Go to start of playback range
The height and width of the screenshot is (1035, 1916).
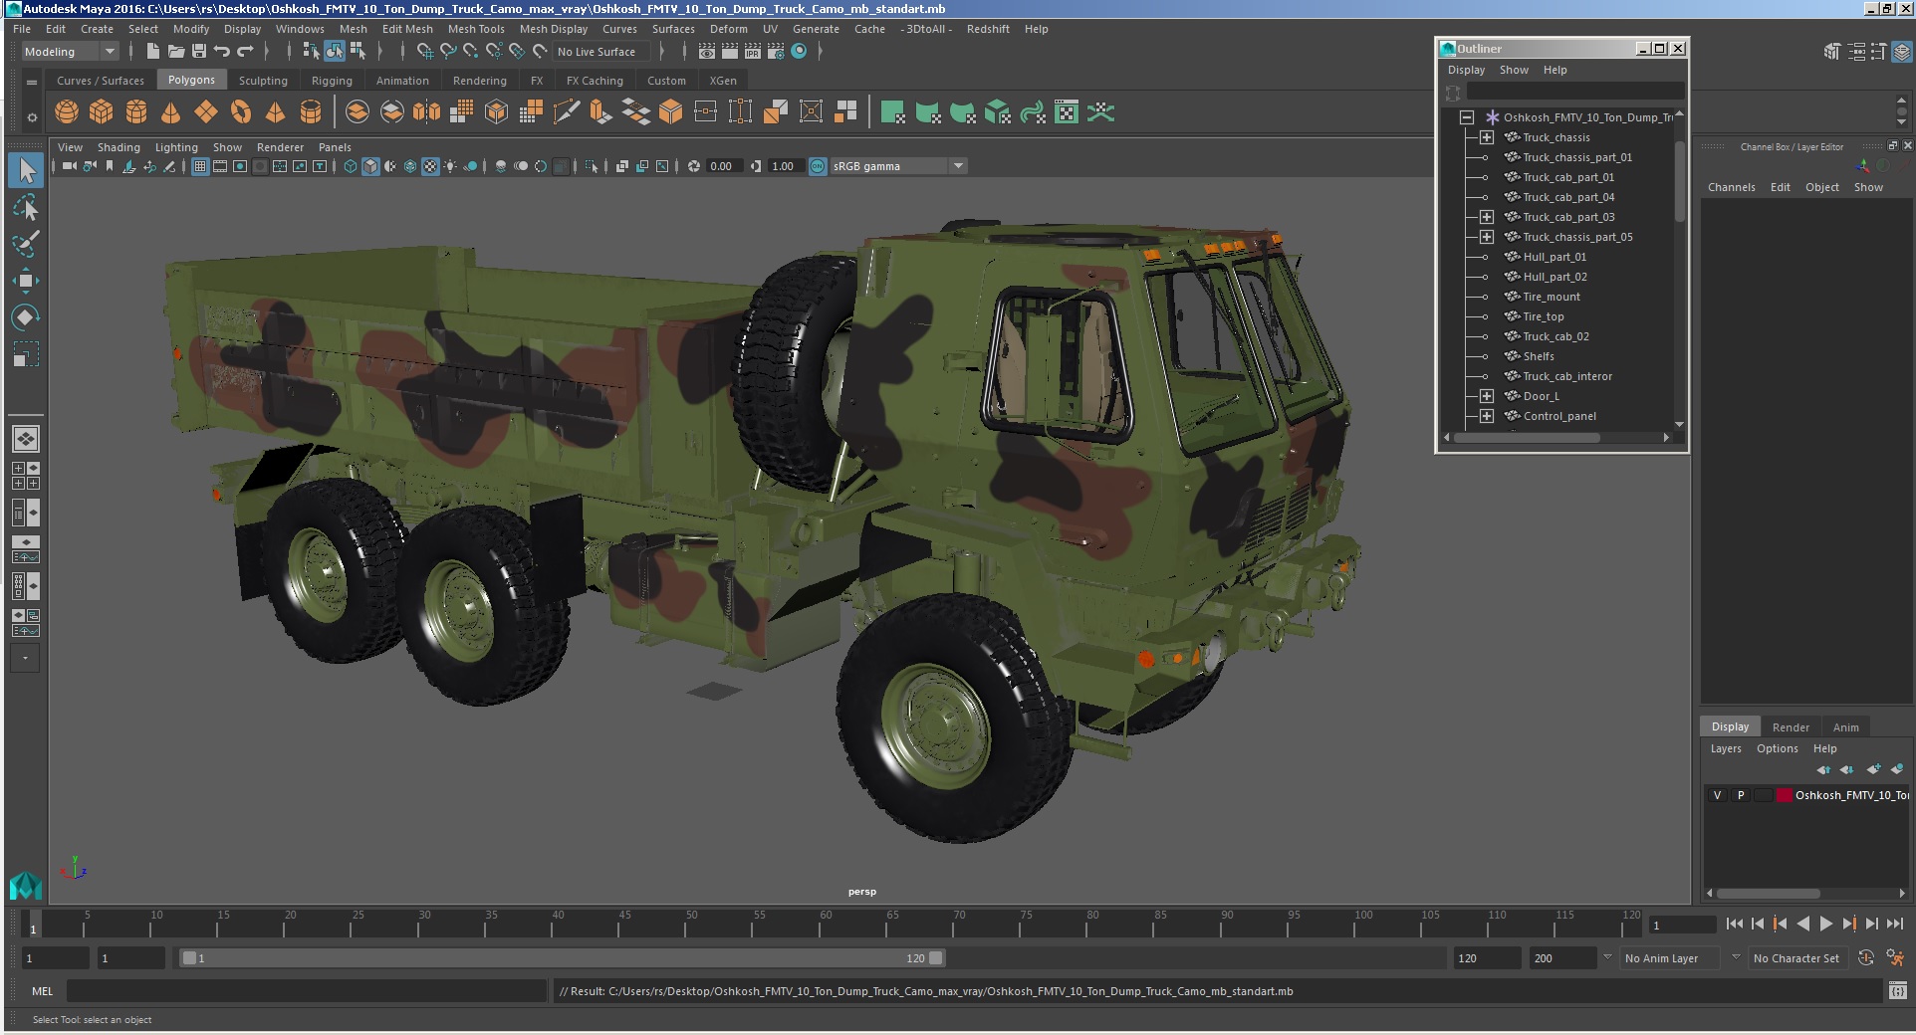click(x=1734, y=924)
